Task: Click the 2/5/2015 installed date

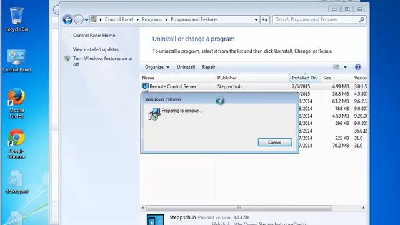Action: [301, 86]
